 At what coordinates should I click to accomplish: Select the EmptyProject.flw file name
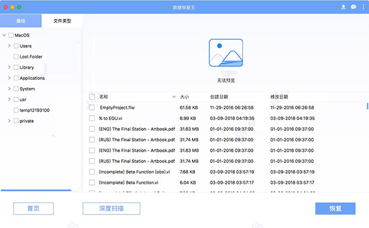[x=117, y=108]
